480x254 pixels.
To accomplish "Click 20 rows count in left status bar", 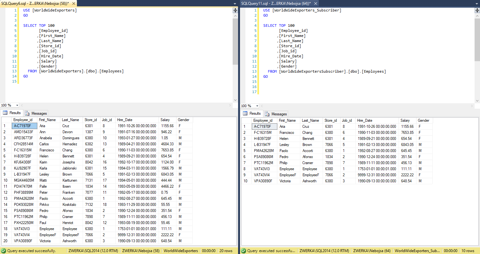I will [226, 251].
